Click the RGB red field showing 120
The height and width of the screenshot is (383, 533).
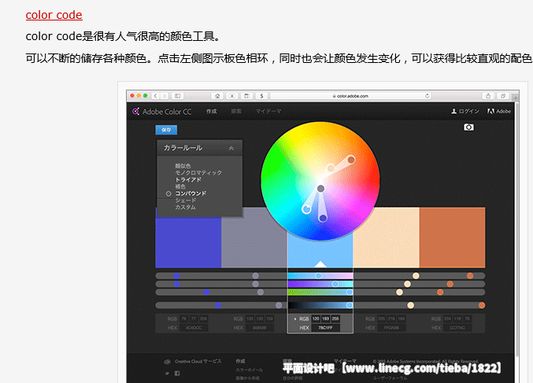pyautogui.click(x=316, y=319)
